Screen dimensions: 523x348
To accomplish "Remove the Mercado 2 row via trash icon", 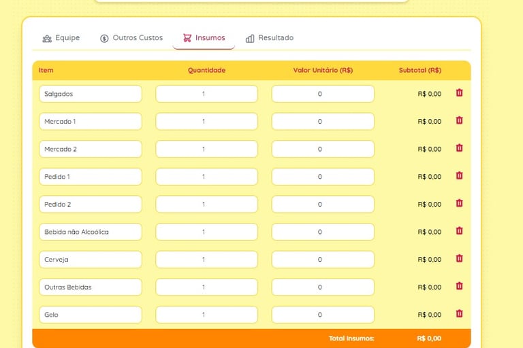I will (459, 148).
